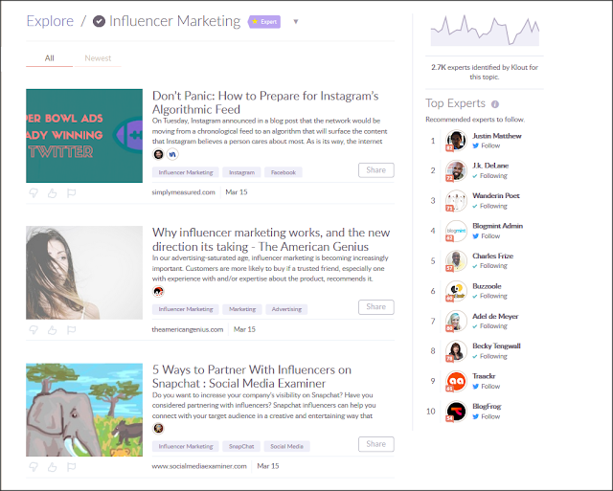
Task: Toggle Following for Becky Tengwall
Action: tap(489, 356)
